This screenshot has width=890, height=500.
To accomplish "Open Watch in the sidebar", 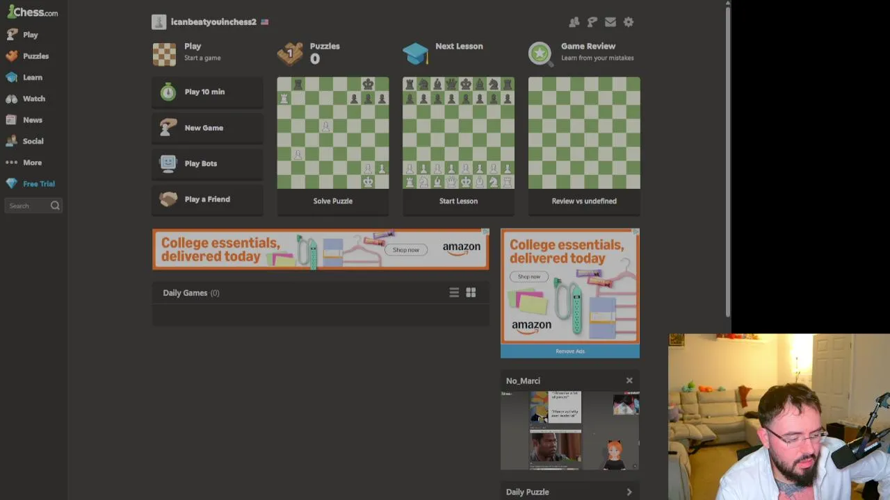I will [33, 99].
